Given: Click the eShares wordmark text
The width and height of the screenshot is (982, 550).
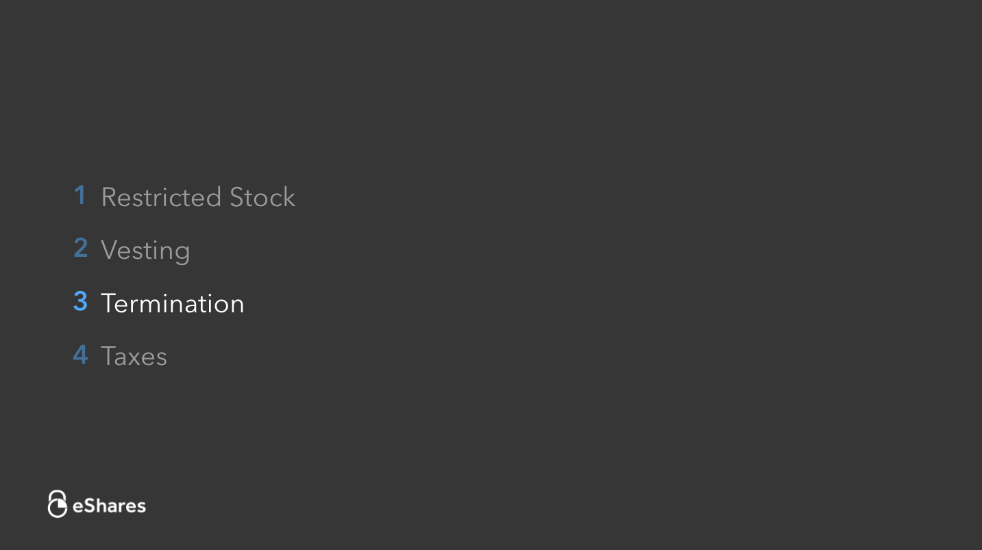Looking at the screenshot, I should (110, 506).
